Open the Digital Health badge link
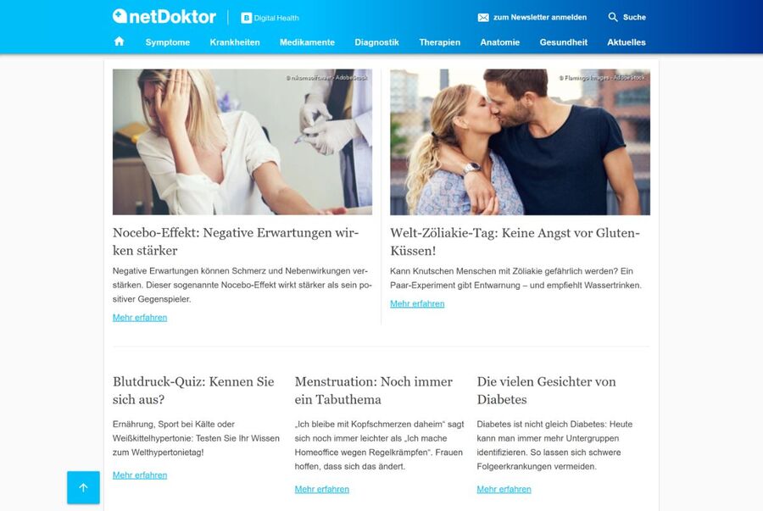Screen dimensions: 763x511 coord(270,18)
